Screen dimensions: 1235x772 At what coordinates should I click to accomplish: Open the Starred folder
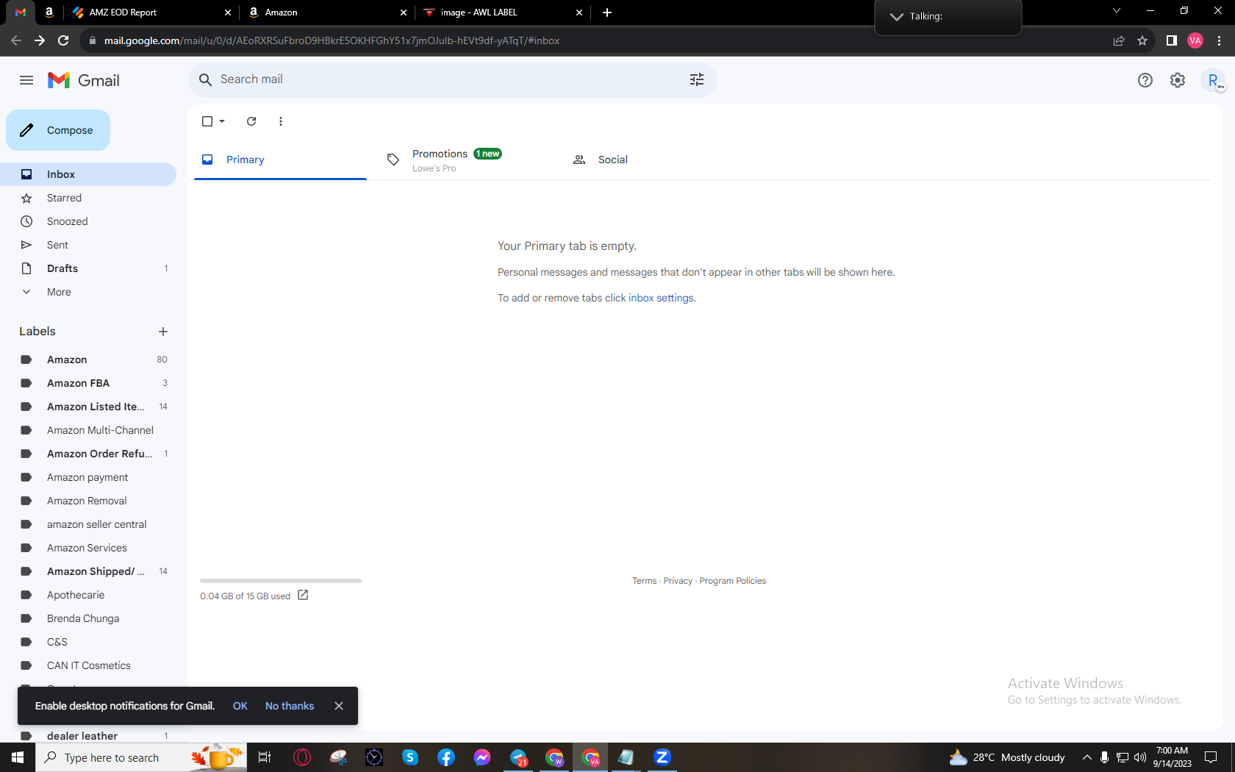[88, 198]
